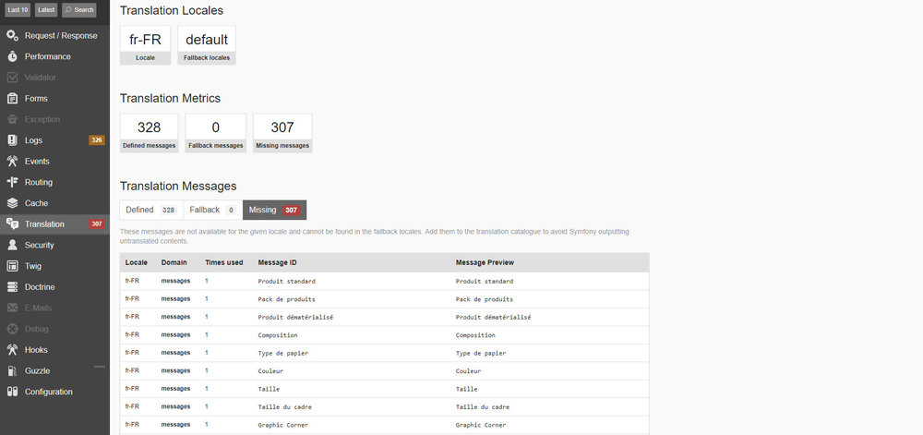Click Message ID 'Taille'

click(x=269, y=389)
